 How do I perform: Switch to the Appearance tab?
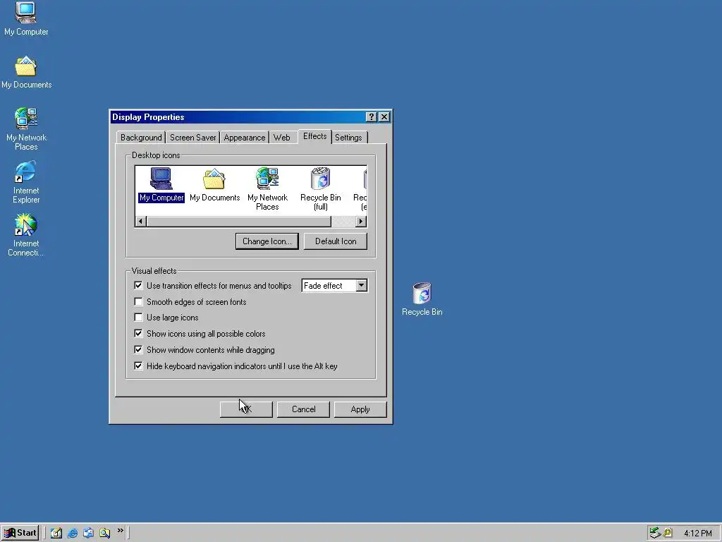(x=245, y=138)
